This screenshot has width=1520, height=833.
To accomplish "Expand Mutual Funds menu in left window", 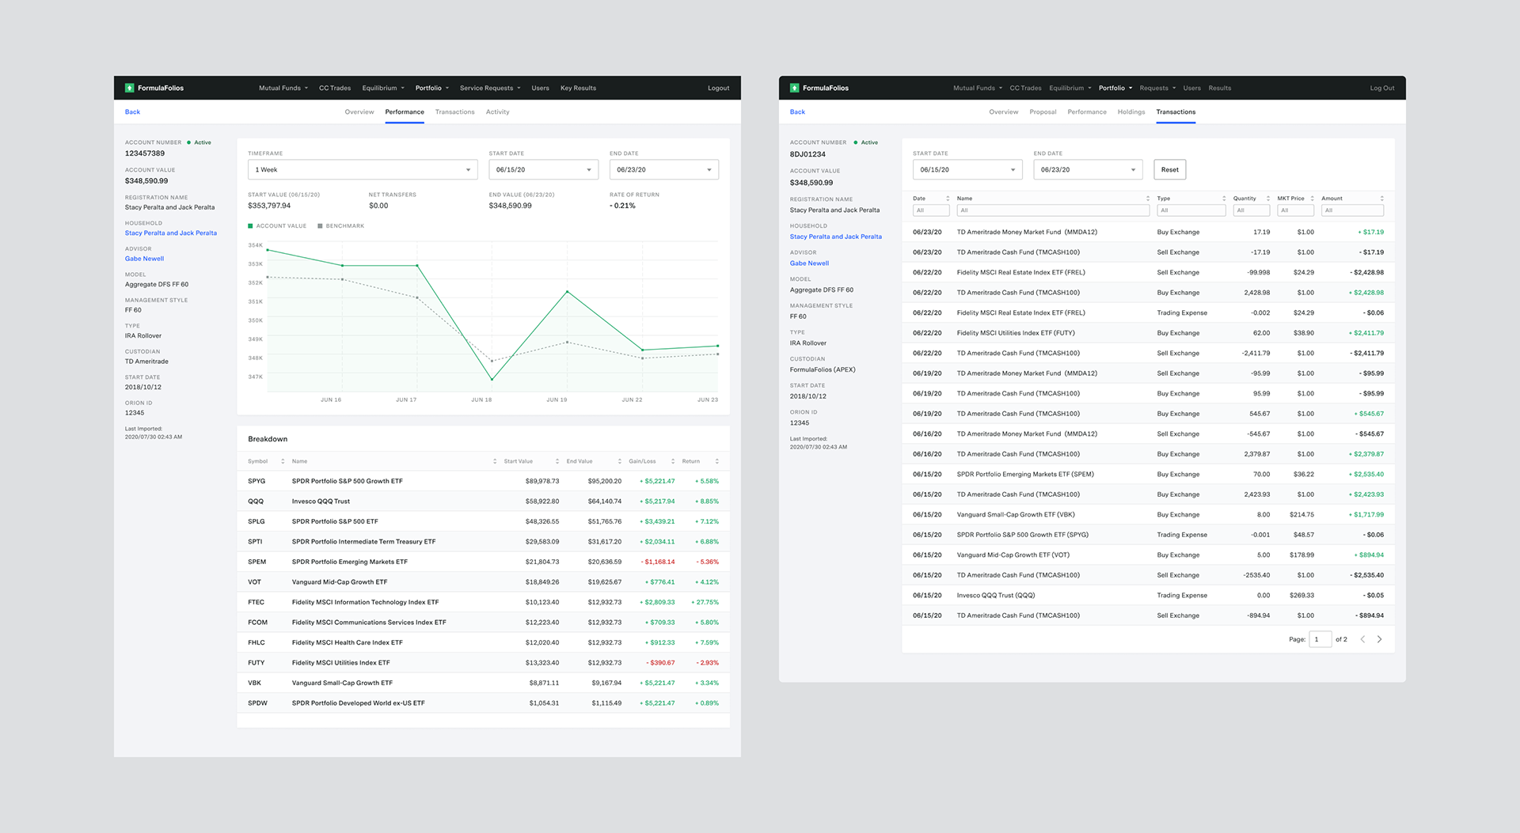I will (x=283, y=88).
